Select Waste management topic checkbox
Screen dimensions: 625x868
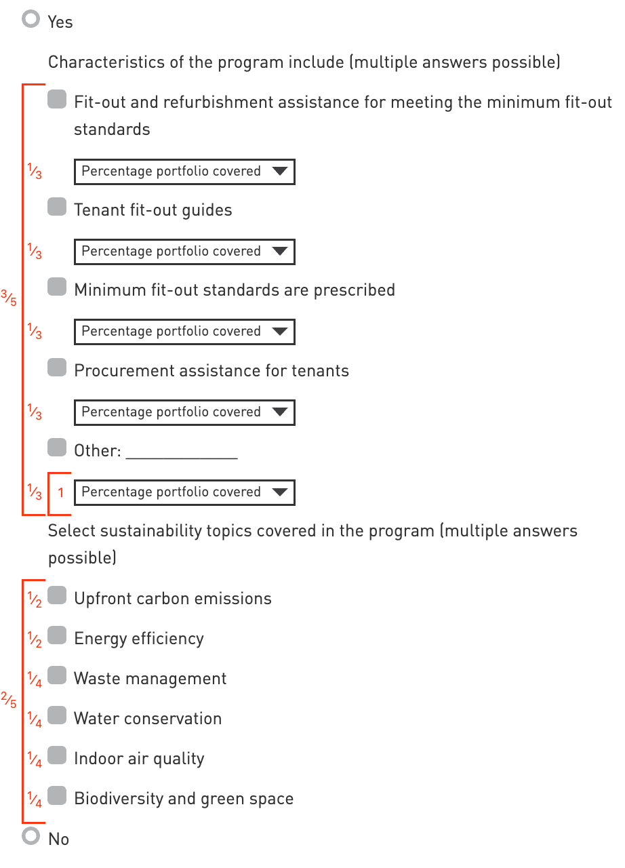(x=58, y=676)
